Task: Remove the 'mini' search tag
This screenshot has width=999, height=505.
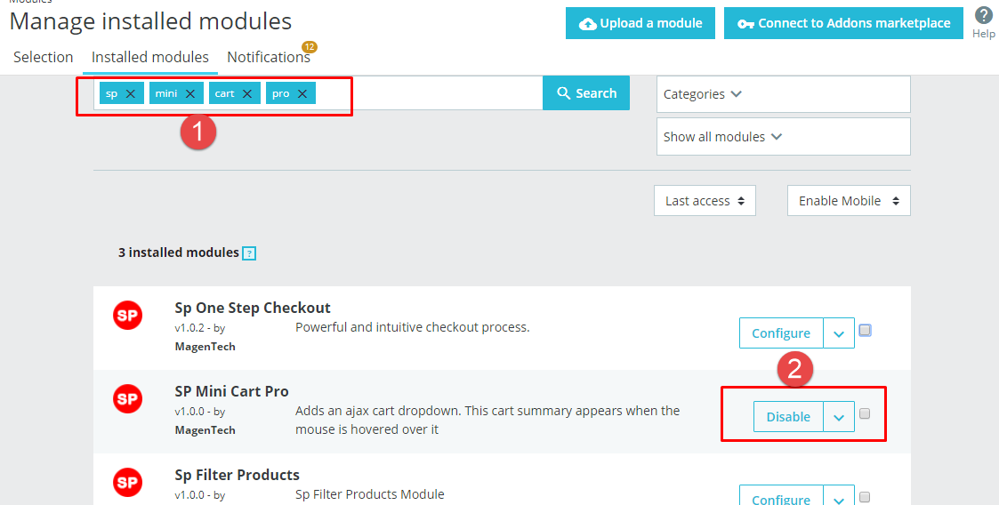Action: (189, 93)
